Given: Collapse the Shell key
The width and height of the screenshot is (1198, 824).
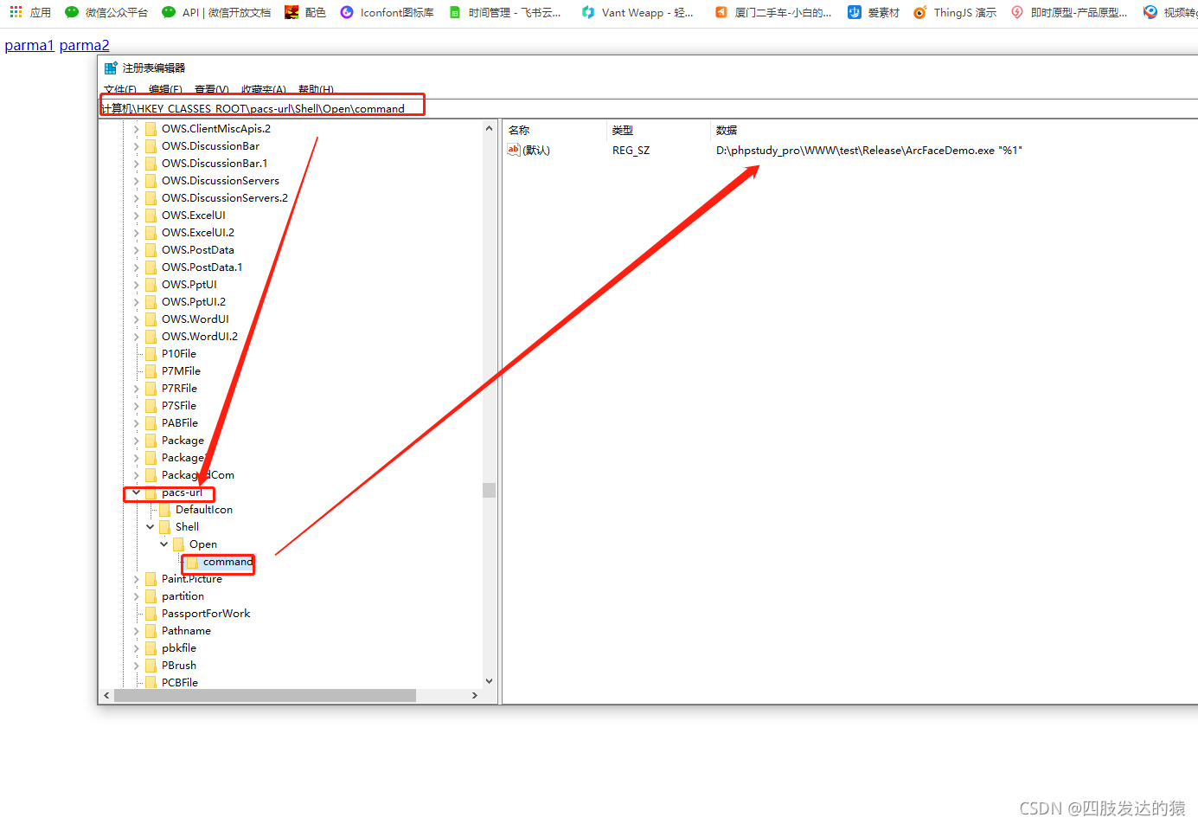Looking at the screenshot, I should click(x=150, y=527).
